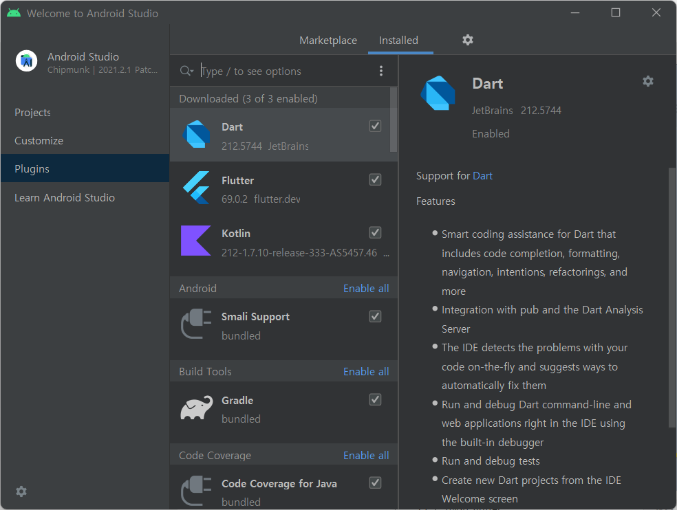Disable the Dart plugin checkbox
The image size is (677, 510).
click(375, 126)
